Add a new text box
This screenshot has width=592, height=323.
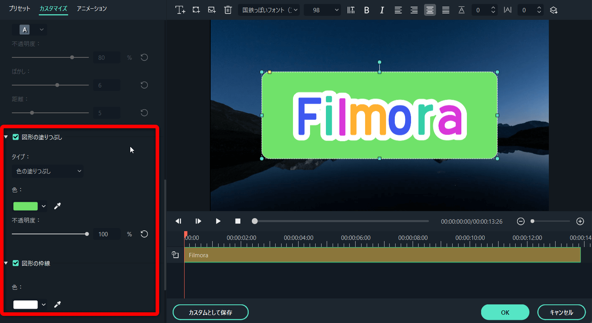point(180,10)
